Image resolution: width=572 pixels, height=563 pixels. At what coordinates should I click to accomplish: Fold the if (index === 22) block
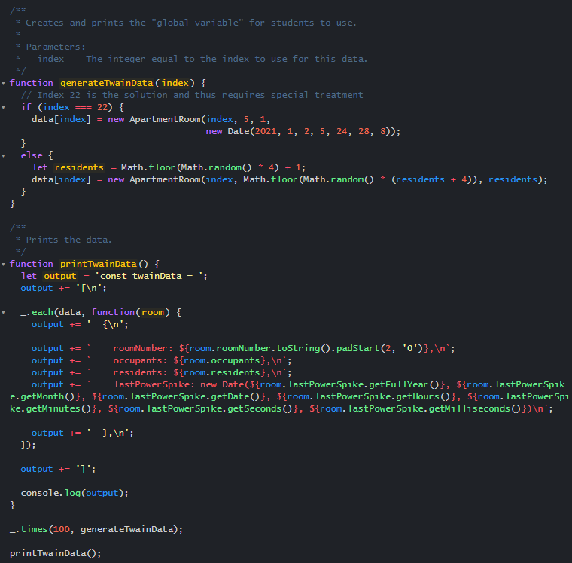click(x=4, y=107)
